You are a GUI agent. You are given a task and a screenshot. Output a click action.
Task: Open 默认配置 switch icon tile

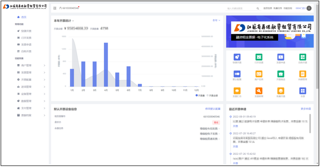point(237,74)
